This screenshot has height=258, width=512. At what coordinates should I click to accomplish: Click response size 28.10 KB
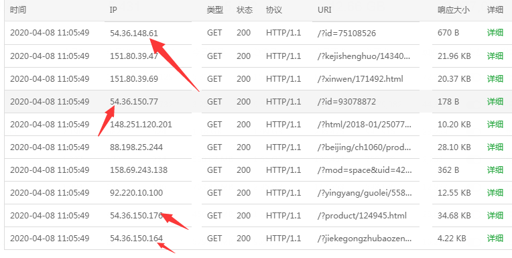[454, 147]
